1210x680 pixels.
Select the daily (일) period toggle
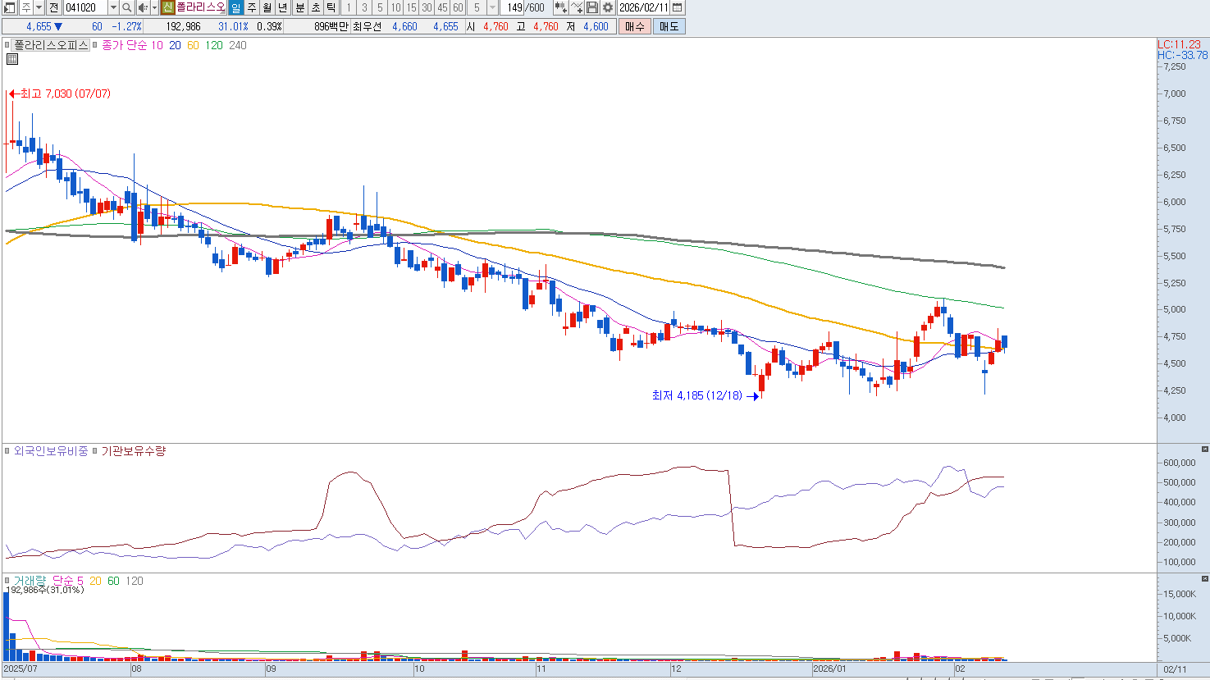pos(235,7)
